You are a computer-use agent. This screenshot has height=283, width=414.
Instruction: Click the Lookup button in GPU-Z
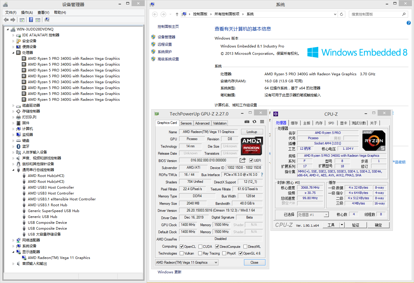pyautogui.click(x=252, y=132)
